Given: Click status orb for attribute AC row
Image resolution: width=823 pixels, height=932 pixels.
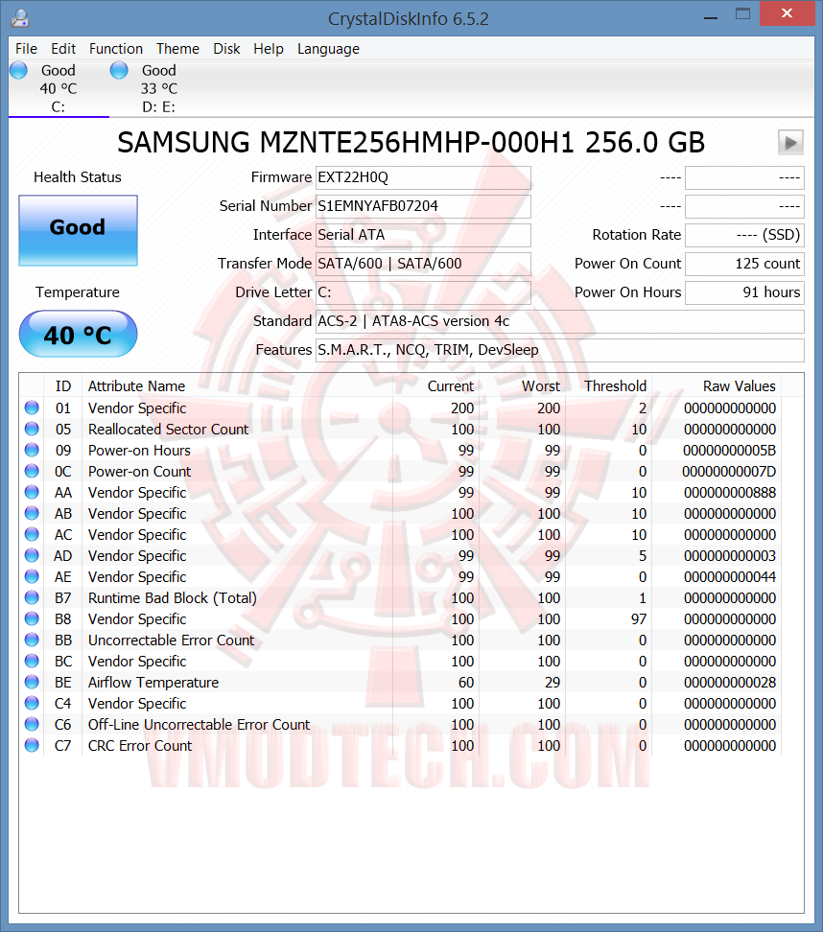Looking at the screenshot, I should coord(32,534).
